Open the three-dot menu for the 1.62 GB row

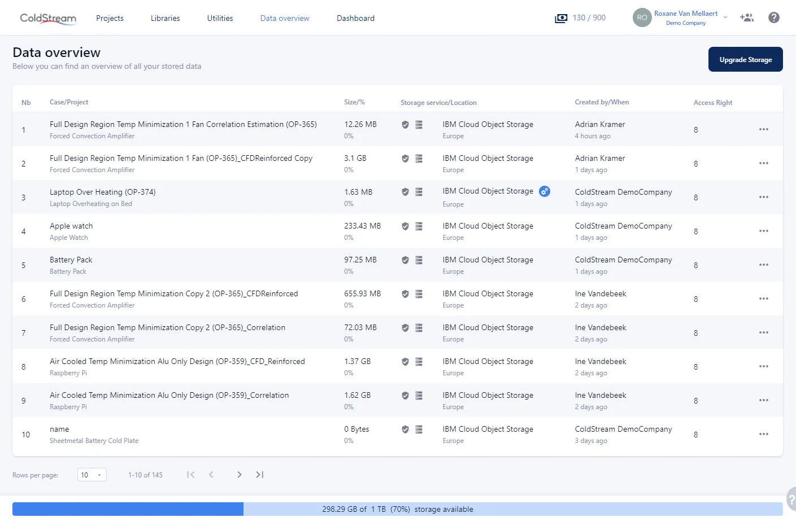coord(764,400)
